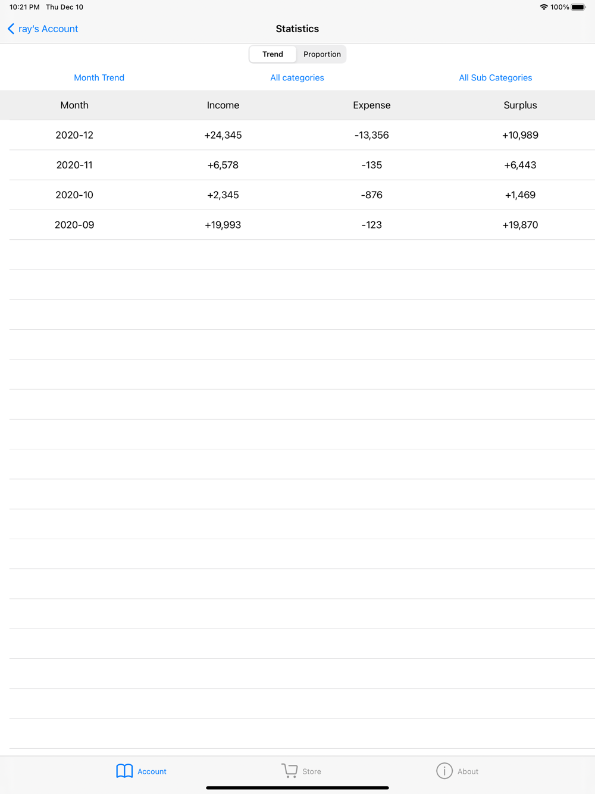Open the All categories filter
Viewport: 595px width, 794px height.
pyautogui.click(x=297, y=77)
